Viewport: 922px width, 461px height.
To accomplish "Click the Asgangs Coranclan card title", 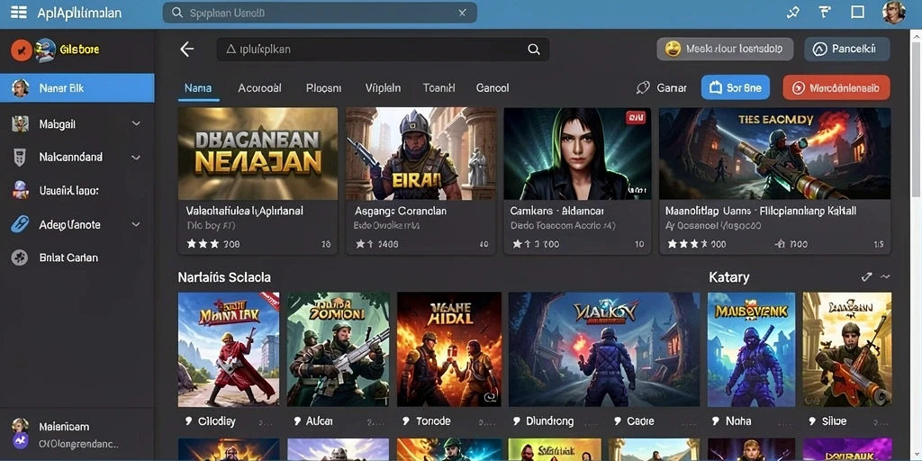I will (401, 211).
